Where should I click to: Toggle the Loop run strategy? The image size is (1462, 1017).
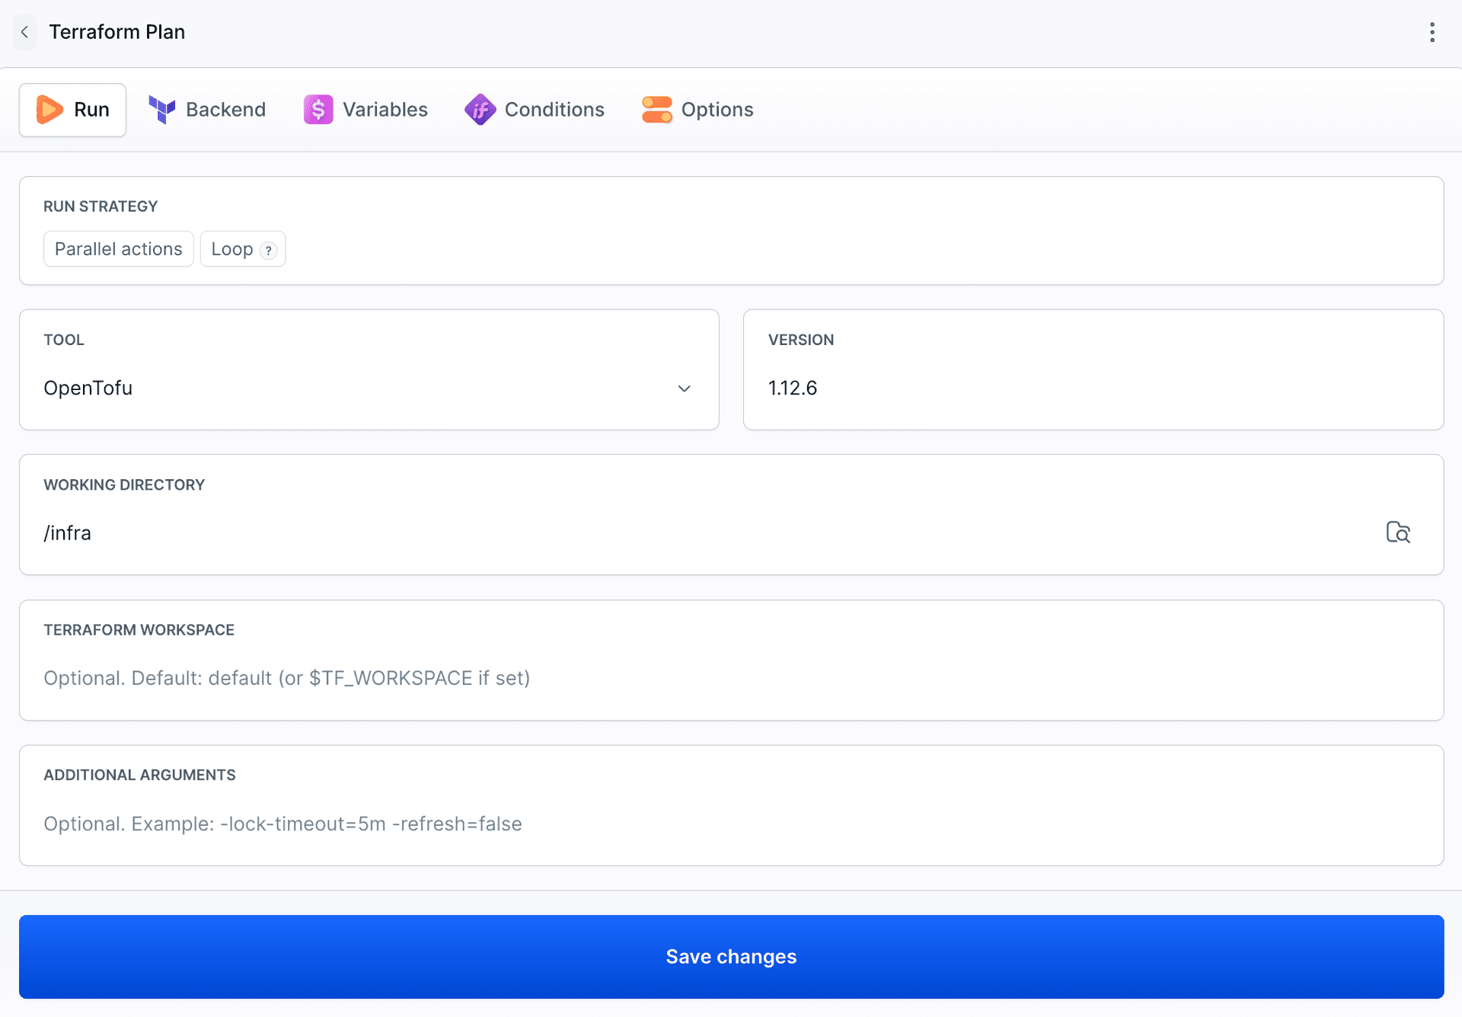pyautogui.click(x=243, y=249)
